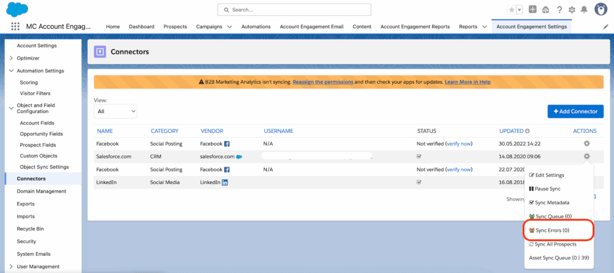The width and height of the screenshot is (614, 273).
Task: Open Visitor Filters in sidebar
Action: [35, 93]
